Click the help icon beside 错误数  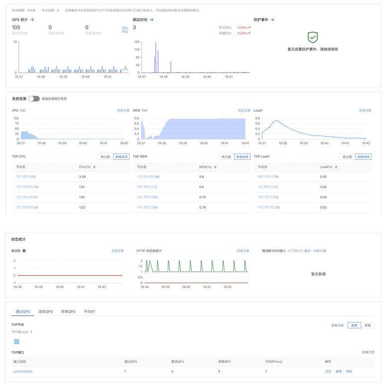coord(24,251)
